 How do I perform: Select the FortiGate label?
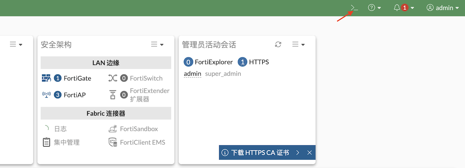[x=77, y=78]
